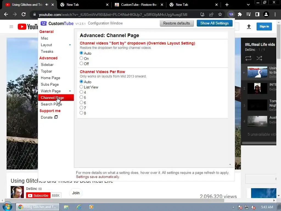Switch to the CustomTube browser tab
The height and width of the screenshot is (211, 281).
139,5
